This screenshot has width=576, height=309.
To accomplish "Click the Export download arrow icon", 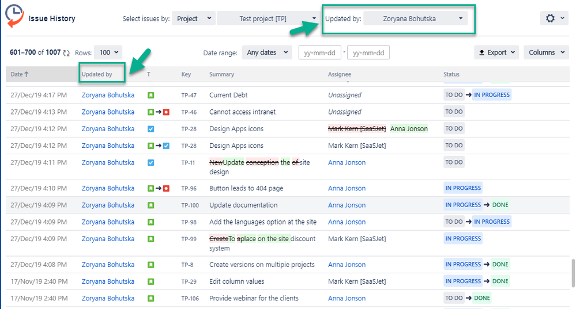I will [481, 53].
